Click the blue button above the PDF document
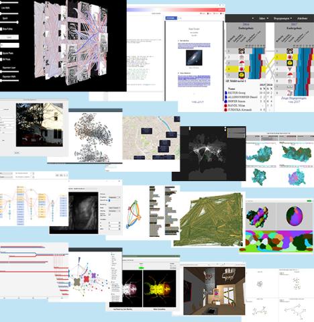This screenshot has width=314, height=322. click(x=171, y=18)
